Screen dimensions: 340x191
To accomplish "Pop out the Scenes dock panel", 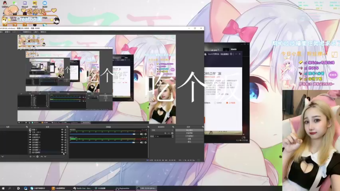I will click(x=27, y=127).
